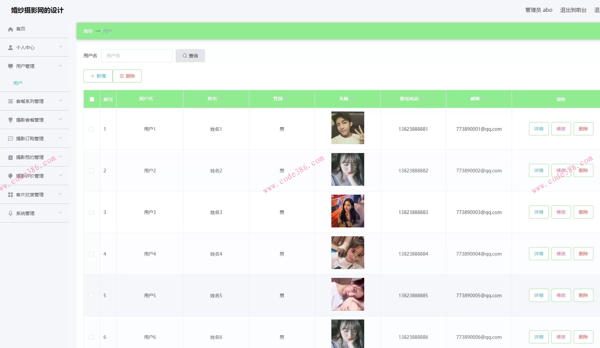Toggle the select-all checkbox in table header

click(x=92, y=99)
